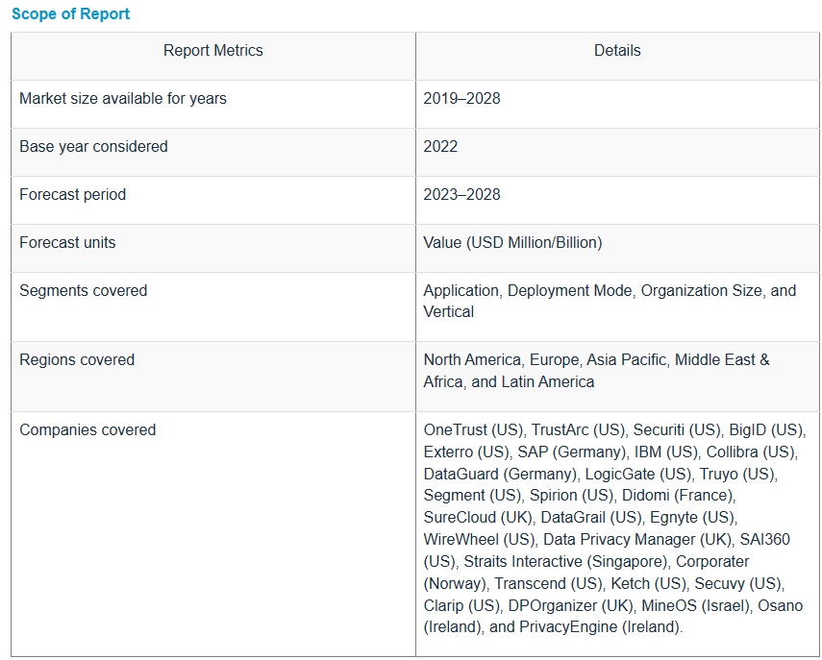This screenshot has width=822, height=660.
Task: Click the 'Application, Deployment Mode' segments text
Action: click(528, 291)
